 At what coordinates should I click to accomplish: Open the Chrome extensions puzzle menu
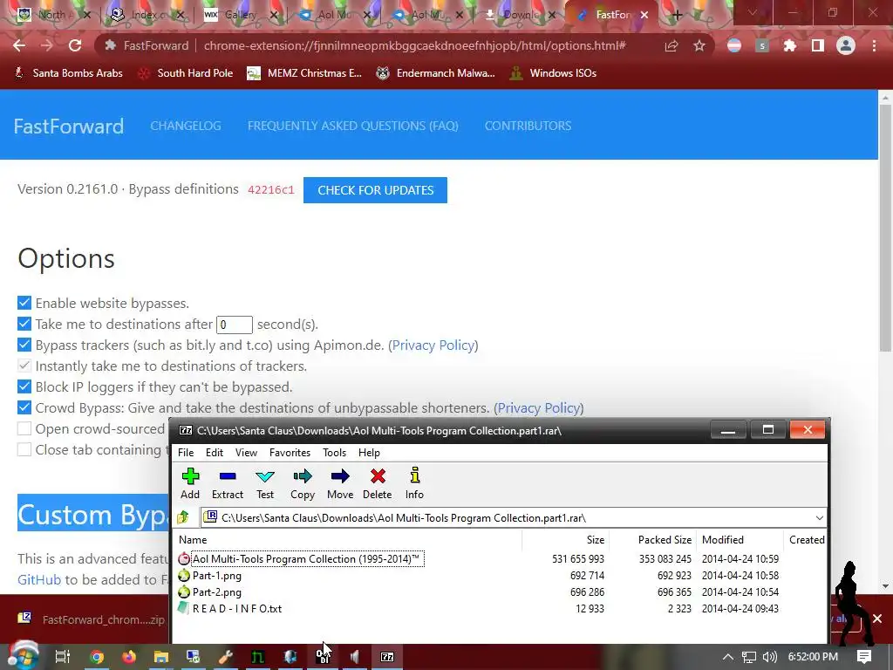click(790, 45)
